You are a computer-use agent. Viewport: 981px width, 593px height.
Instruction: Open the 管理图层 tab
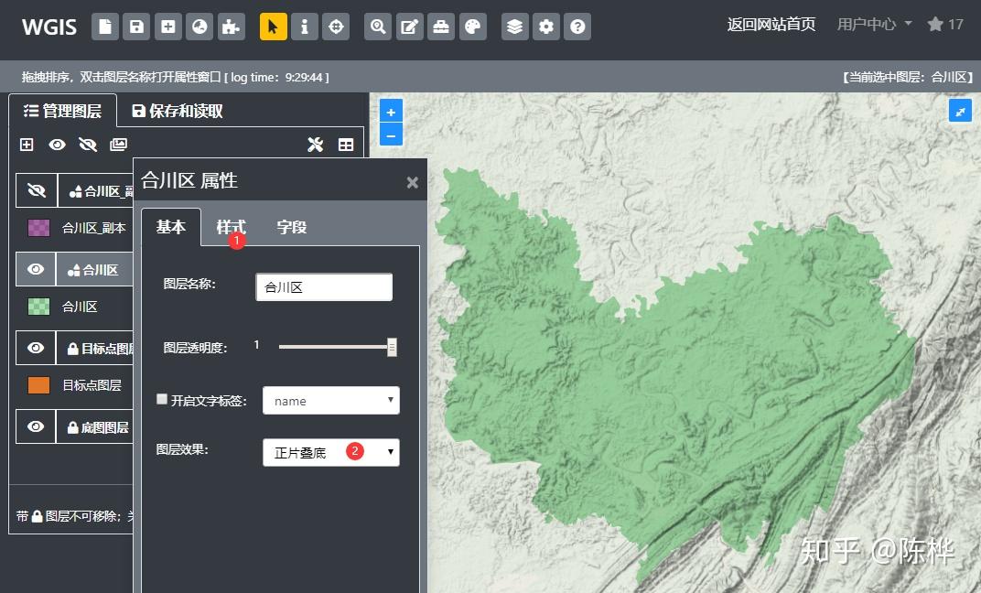62,111
